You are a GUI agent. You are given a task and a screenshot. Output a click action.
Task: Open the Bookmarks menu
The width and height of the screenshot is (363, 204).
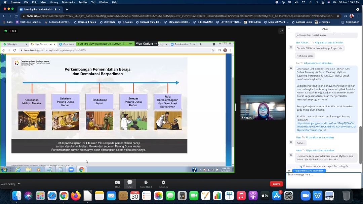[x=68, y=2]
